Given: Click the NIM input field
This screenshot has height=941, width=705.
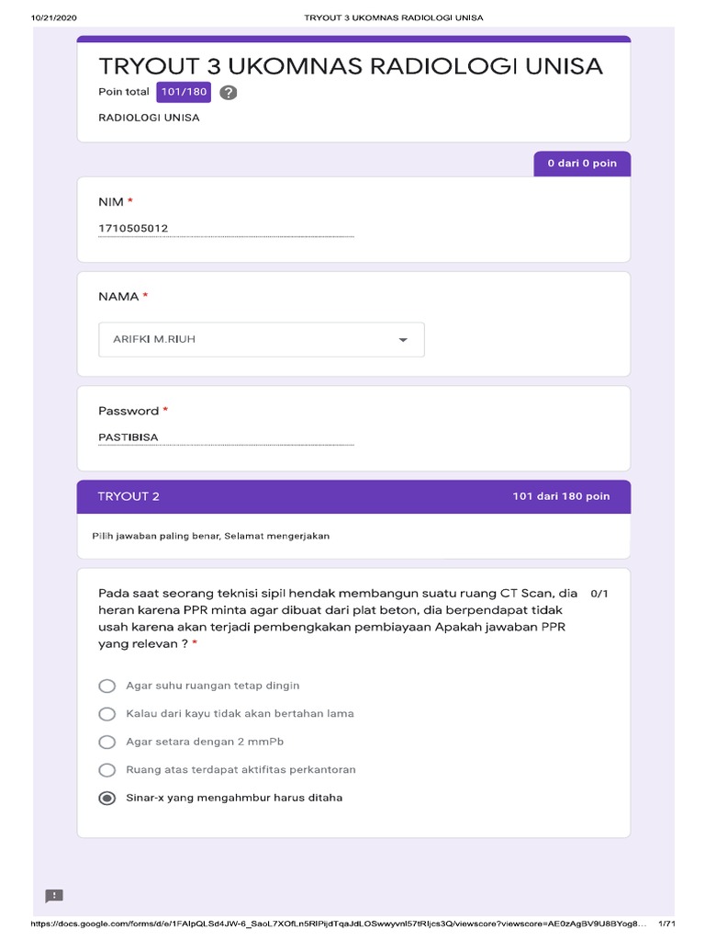Looking at the screenshot, I should (x=226, y=228).
